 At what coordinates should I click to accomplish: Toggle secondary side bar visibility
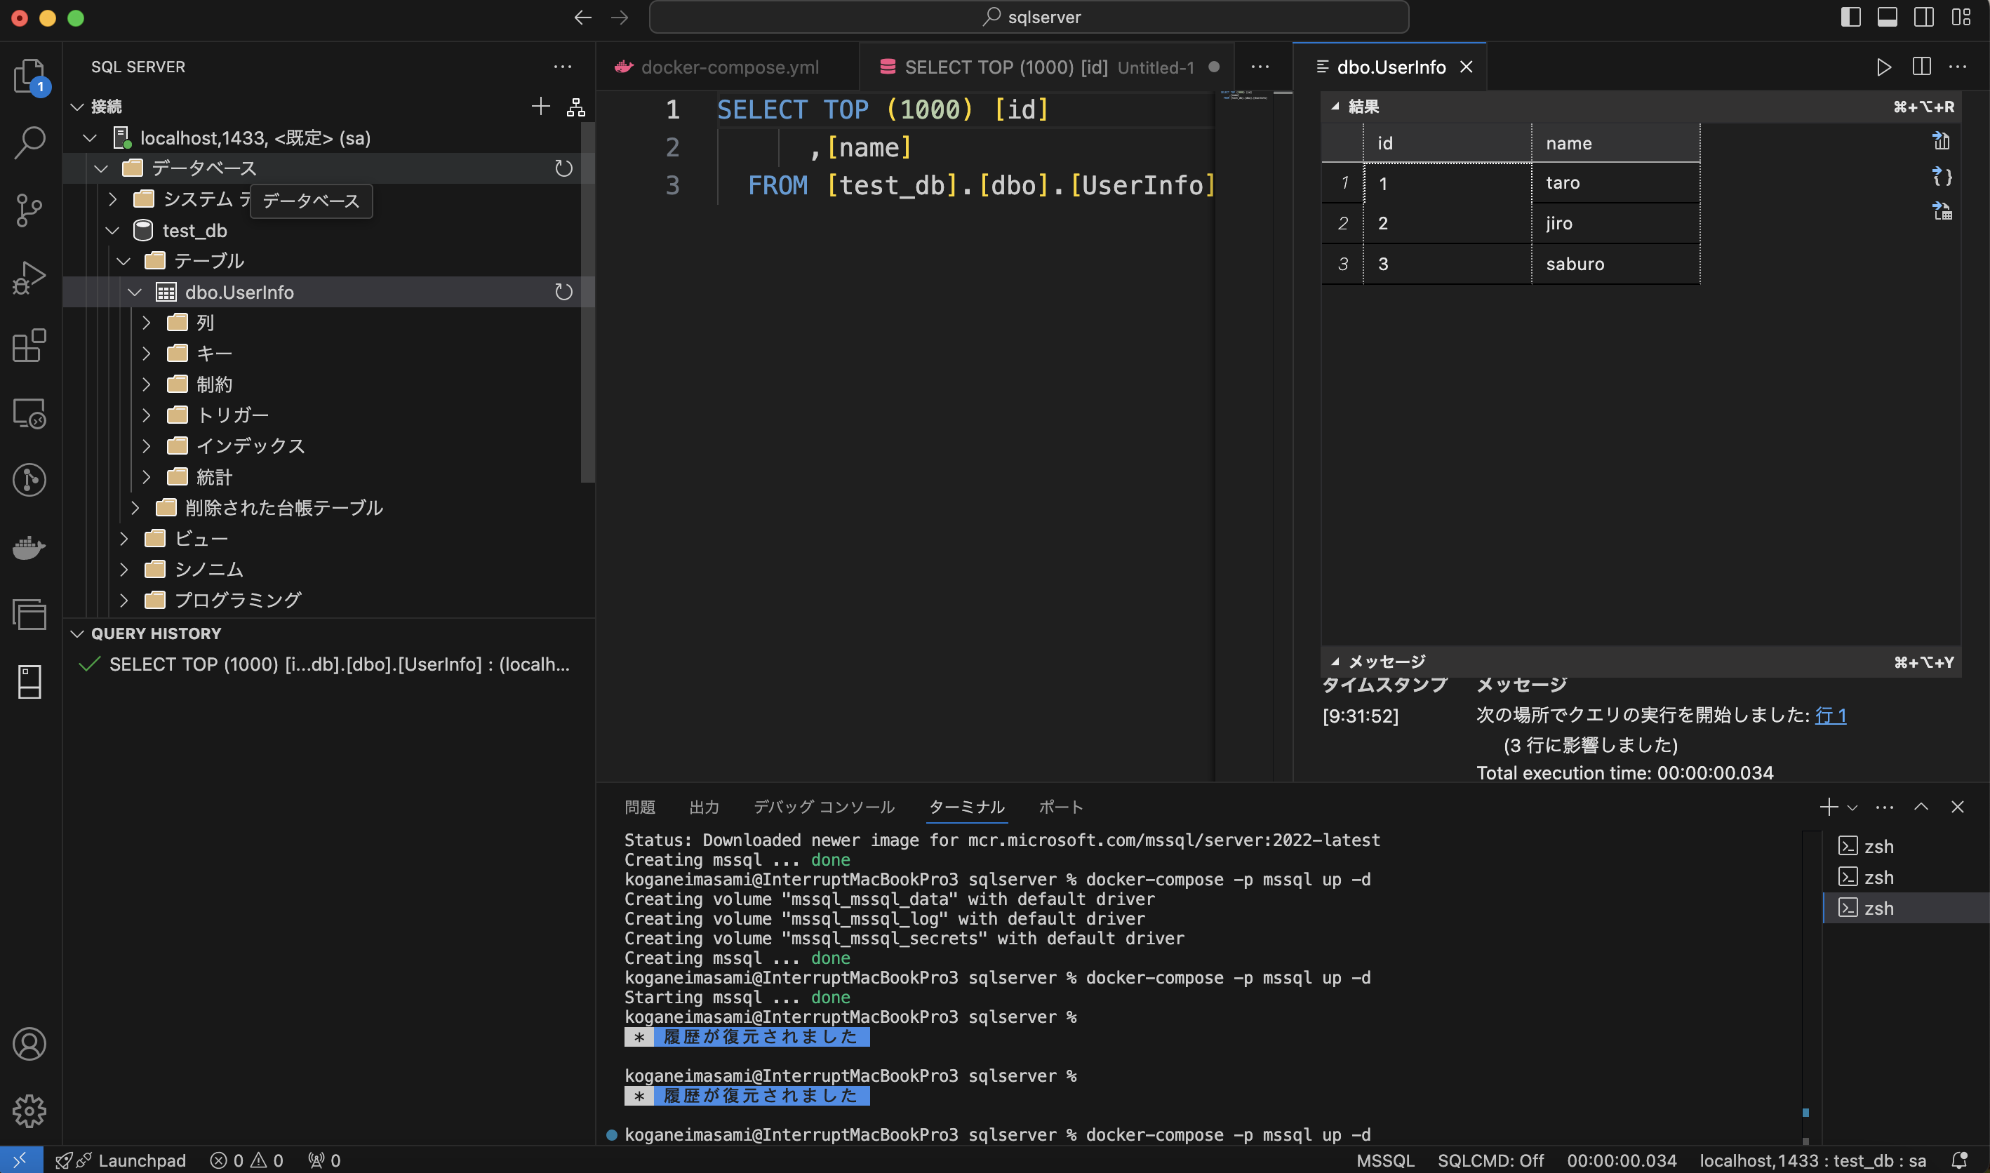(1924, 18)
